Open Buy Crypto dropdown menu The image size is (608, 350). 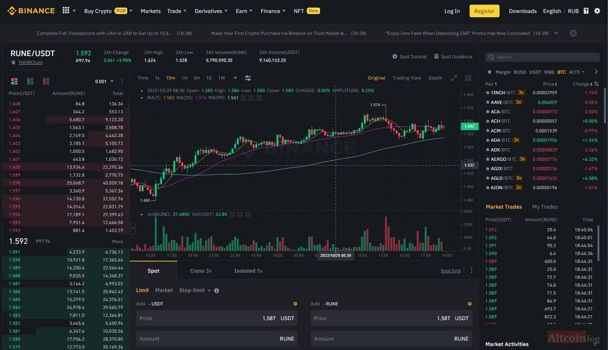[108, 11]
